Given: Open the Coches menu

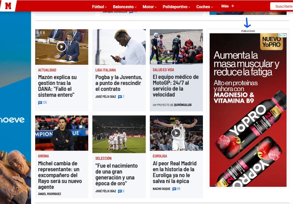Looking at the screenshot, I should pos(205,7).
